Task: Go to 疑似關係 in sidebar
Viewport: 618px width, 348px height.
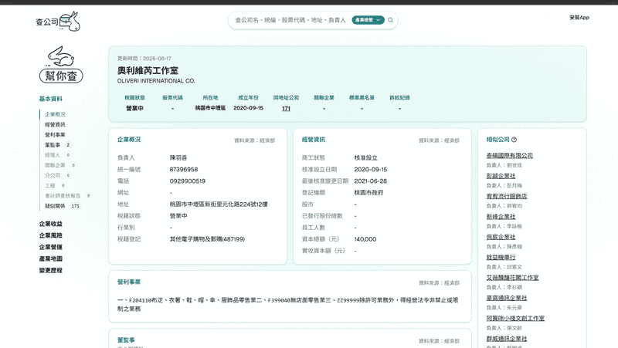Action: (x=55, y=206)
